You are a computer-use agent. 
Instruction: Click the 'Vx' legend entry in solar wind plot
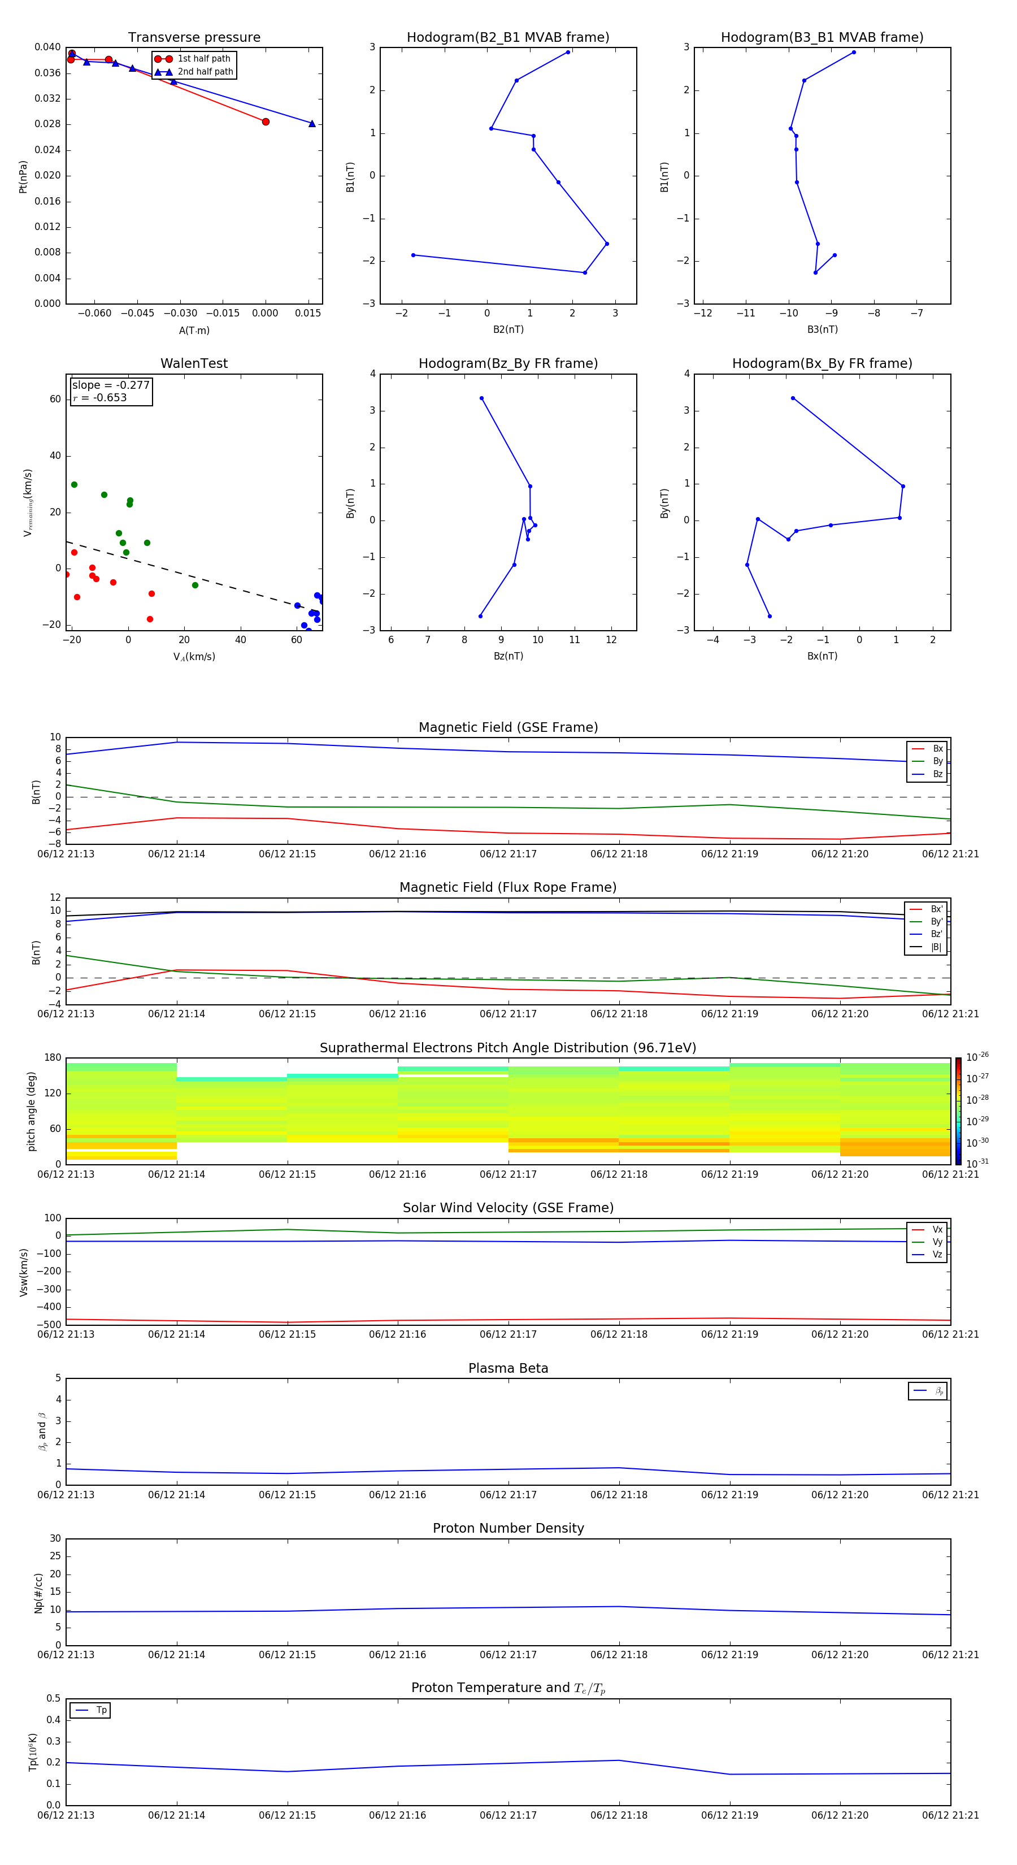coord(927,1229)
